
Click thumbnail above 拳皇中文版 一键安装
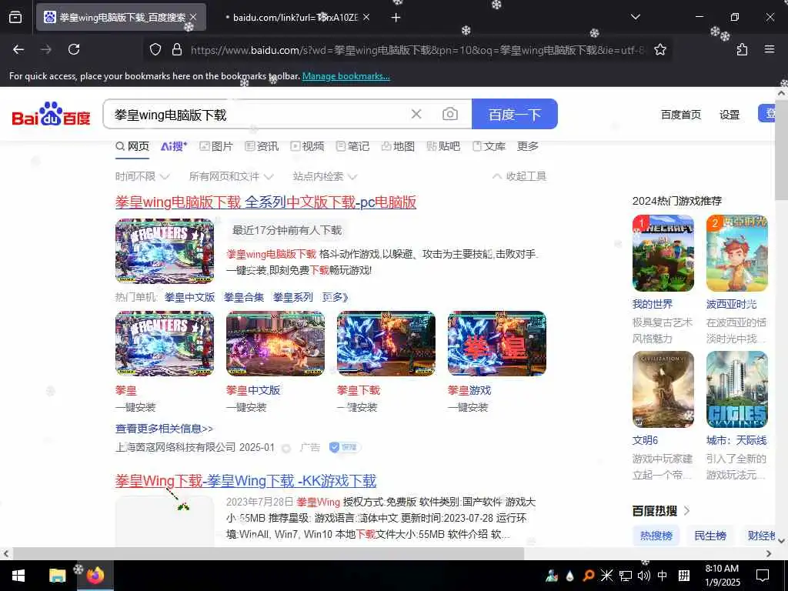275,343
